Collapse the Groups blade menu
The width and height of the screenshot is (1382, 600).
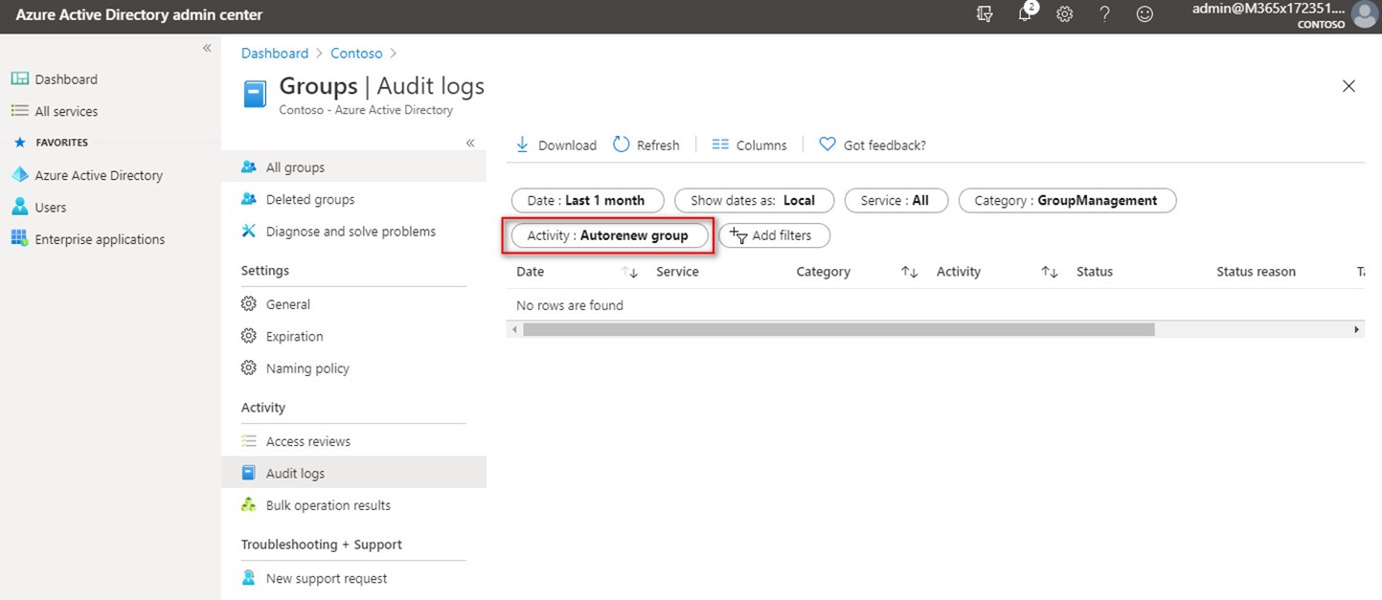[x=470, y=143]
